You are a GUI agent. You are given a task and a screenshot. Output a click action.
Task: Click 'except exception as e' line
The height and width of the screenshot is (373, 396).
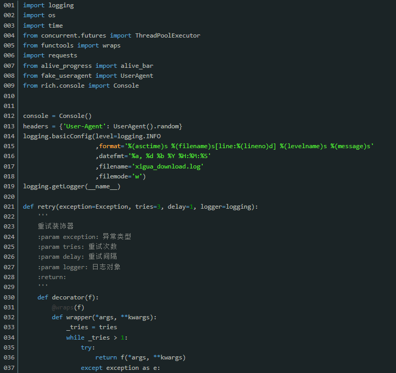[120, 368]
